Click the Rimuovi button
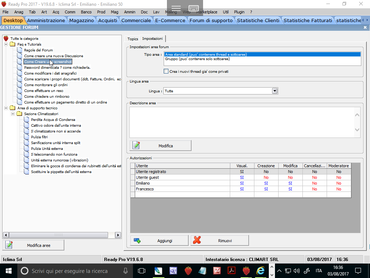This screenshot has height=278, width=370. coord(220,240)
